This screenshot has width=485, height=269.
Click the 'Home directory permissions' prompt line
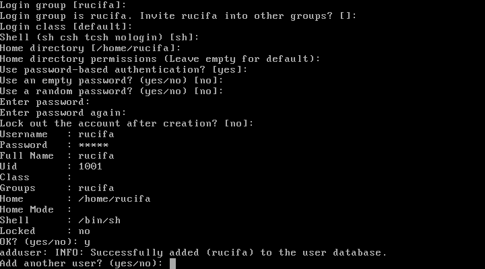[160, 59]
